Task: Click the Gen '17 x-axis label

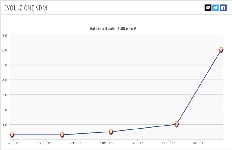Action: pyautogui.click(x=168, y=143)
